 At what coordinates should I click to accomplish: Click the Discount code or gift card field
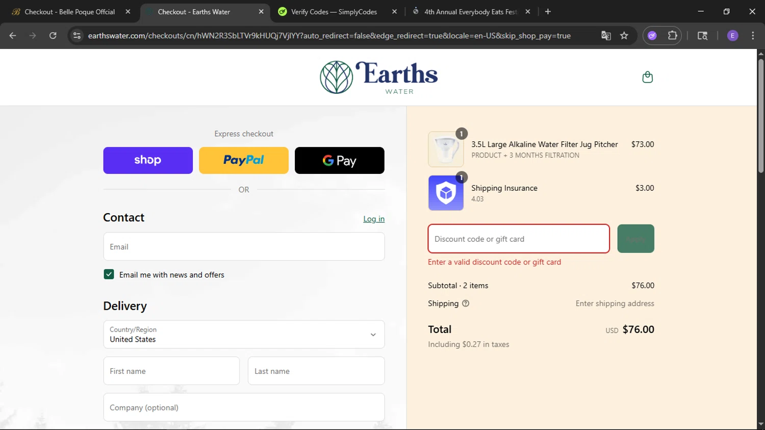519,239
